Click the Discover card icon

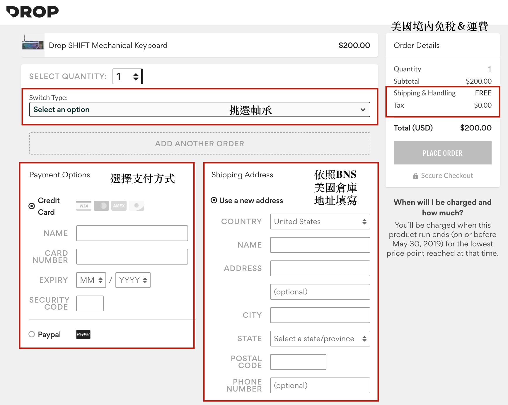(137, 206)
